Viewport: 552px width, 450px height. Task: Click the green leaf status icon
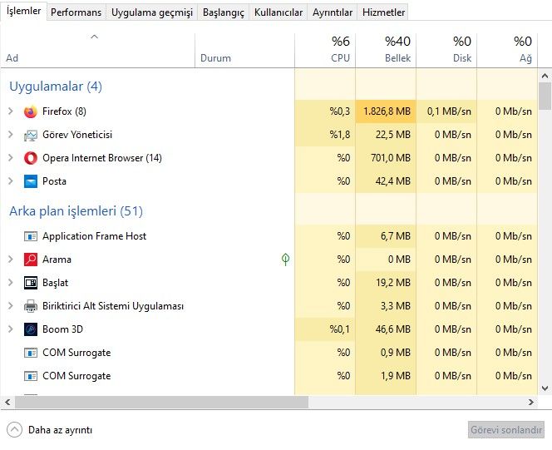point(285,260)
